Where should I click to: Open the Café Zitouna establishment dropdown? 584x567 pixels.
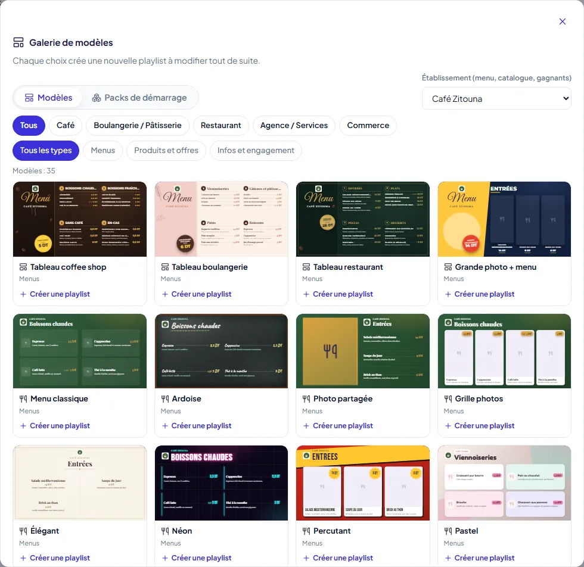496,99
